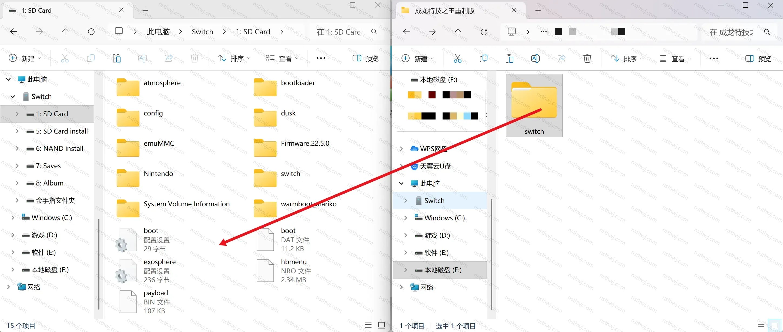Image resolution: width=783 pixels, height=332 pixels.
Task: Expand 5: SD Card install tree node
Action: [x=17, y=131]
